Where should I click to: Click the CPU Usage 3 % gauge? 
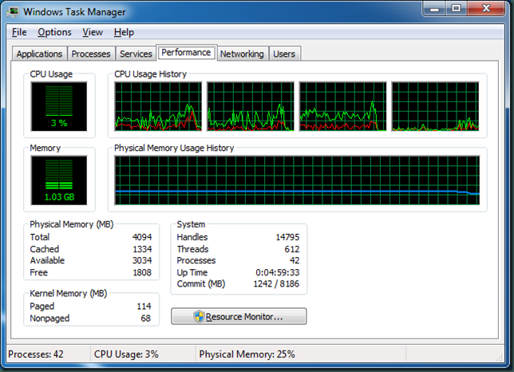point(59,106)
